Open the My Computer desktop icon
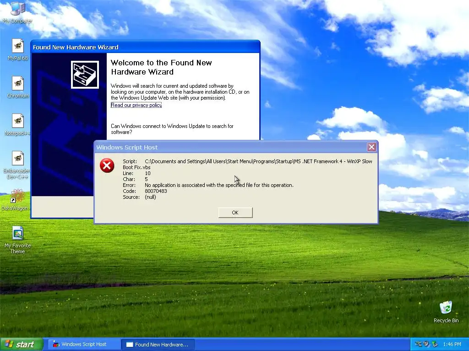This screenshot has width=469, height=351. (17, 12)
